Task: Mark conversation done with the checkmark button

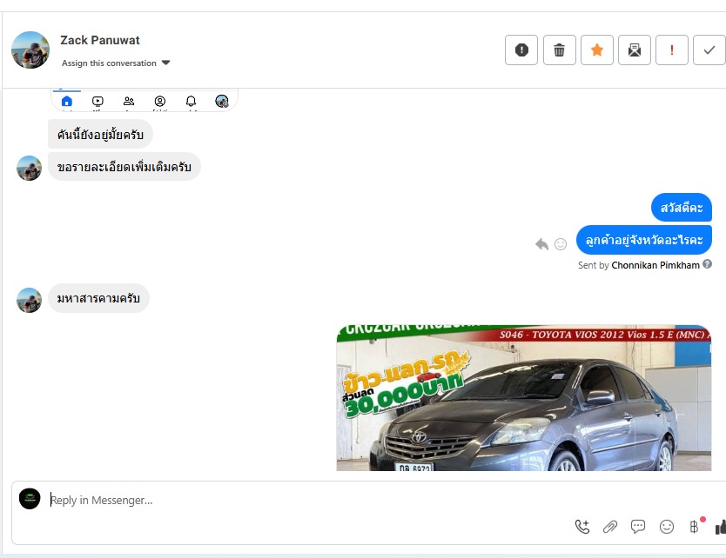Action: point(709,50)
